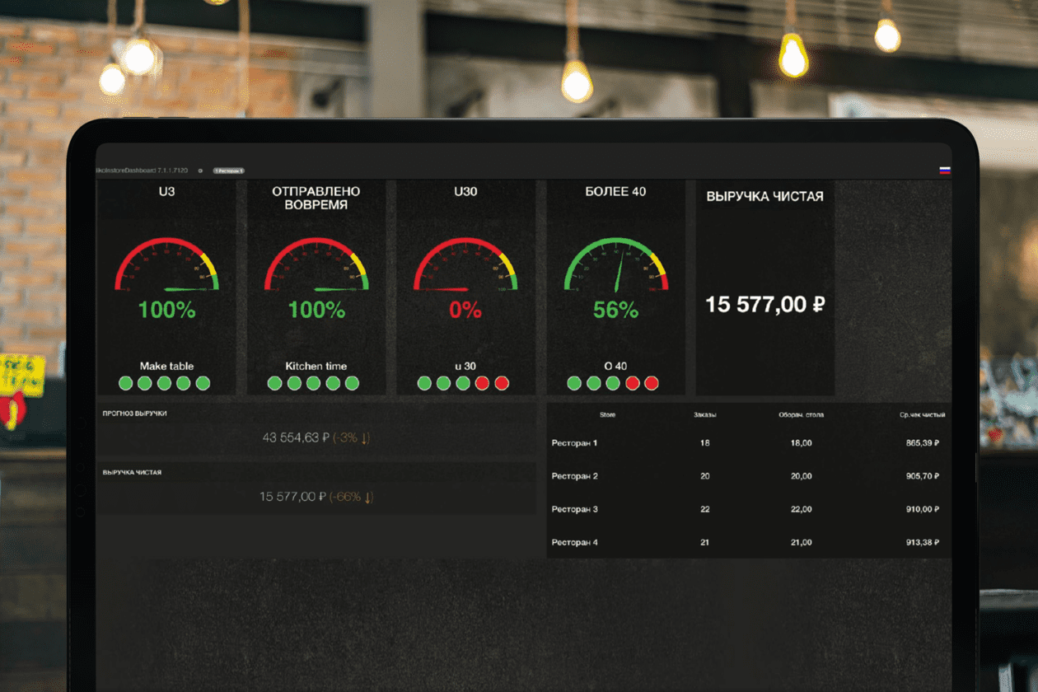Click the first red dot under O 40
Viewport: 1038px width, 692px height.
(x=632, y=383)
